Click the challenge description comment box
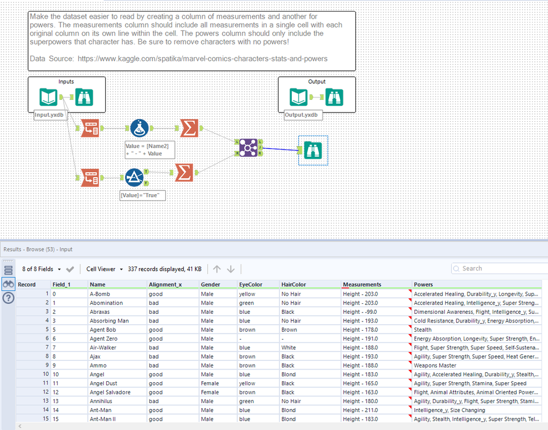This screenshot has width=548, height=430. [191, 41]
